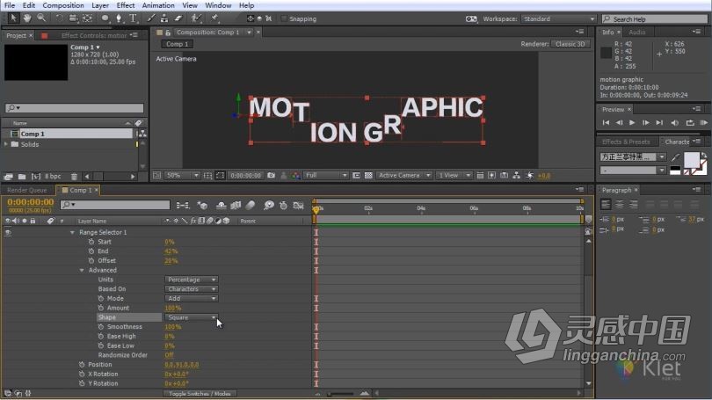Click the new folder icon in Project panel
This screenshot has width=712, height=400.
coord(22,177)
